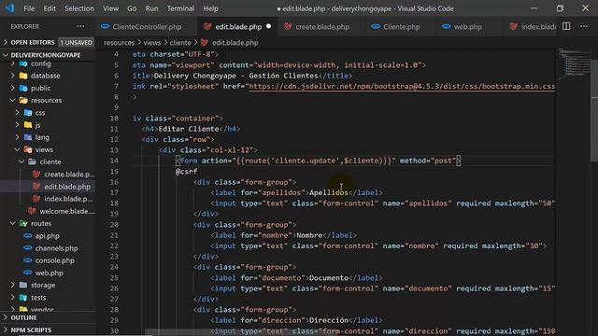Expand the database folder chevron
This screenshot has width=598, height=336.
13,76
